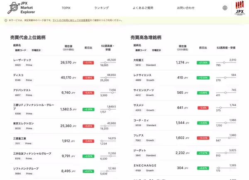Click the 9,791 JPY price for 三井住友
This screenshot has width=249, height=180.
(x=68, y=156)
